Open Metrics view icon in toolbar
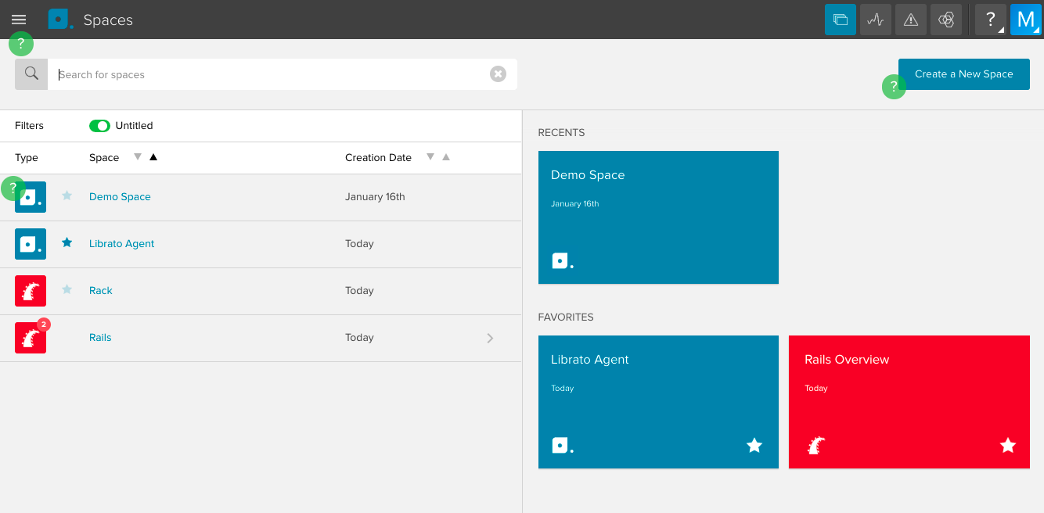The image size is (1044, 513). [x=876, y=20]
